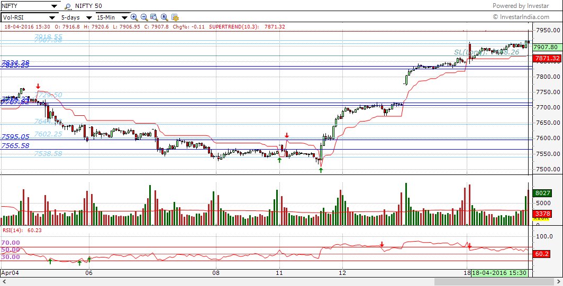The image size is (563, 286).
Task: Click the 7538.58 level label
Action: pyautogui.click(x=48, y=154)
